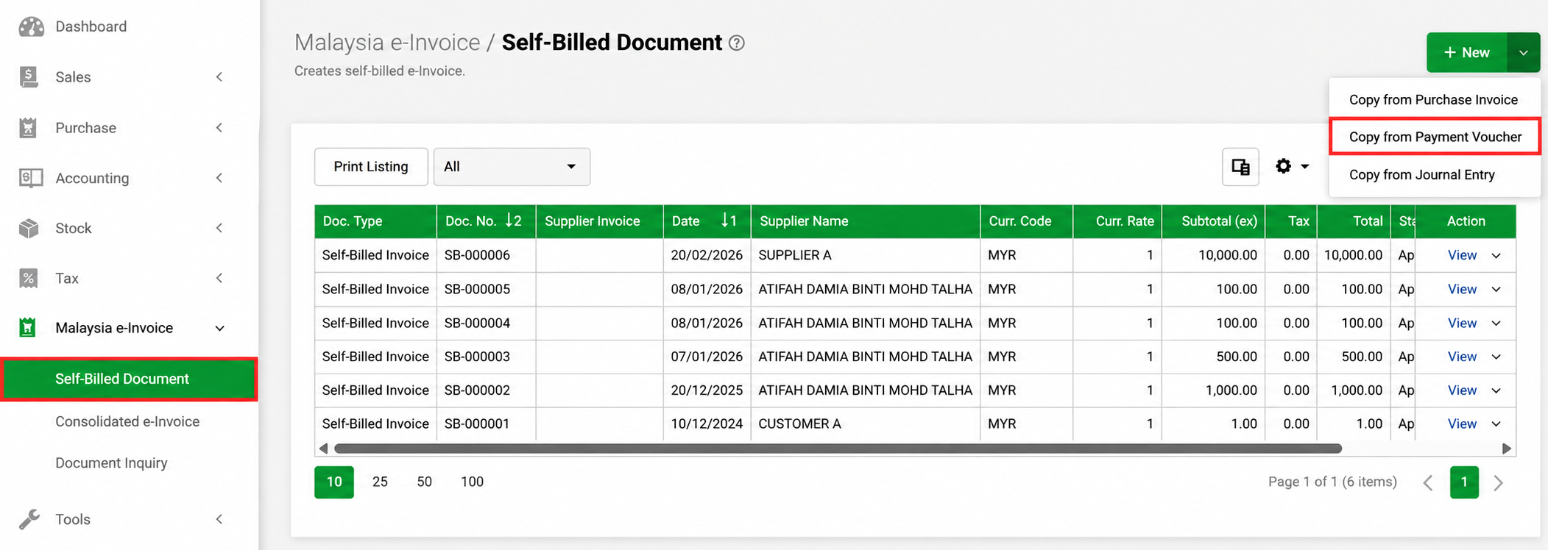
Task: Click the Malaysia e-Invoice sidebar icon
Action: pyautogui.click(x=27, y=328)
